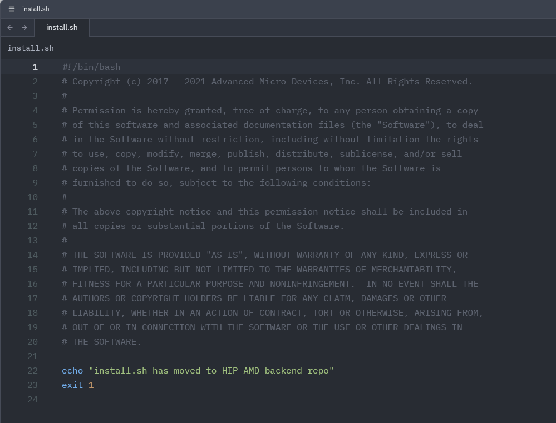Image resolution: width=556 pixels, height=423 pixels.
Task: Click line number 1 in gutter
Action: tap(35, 67)
